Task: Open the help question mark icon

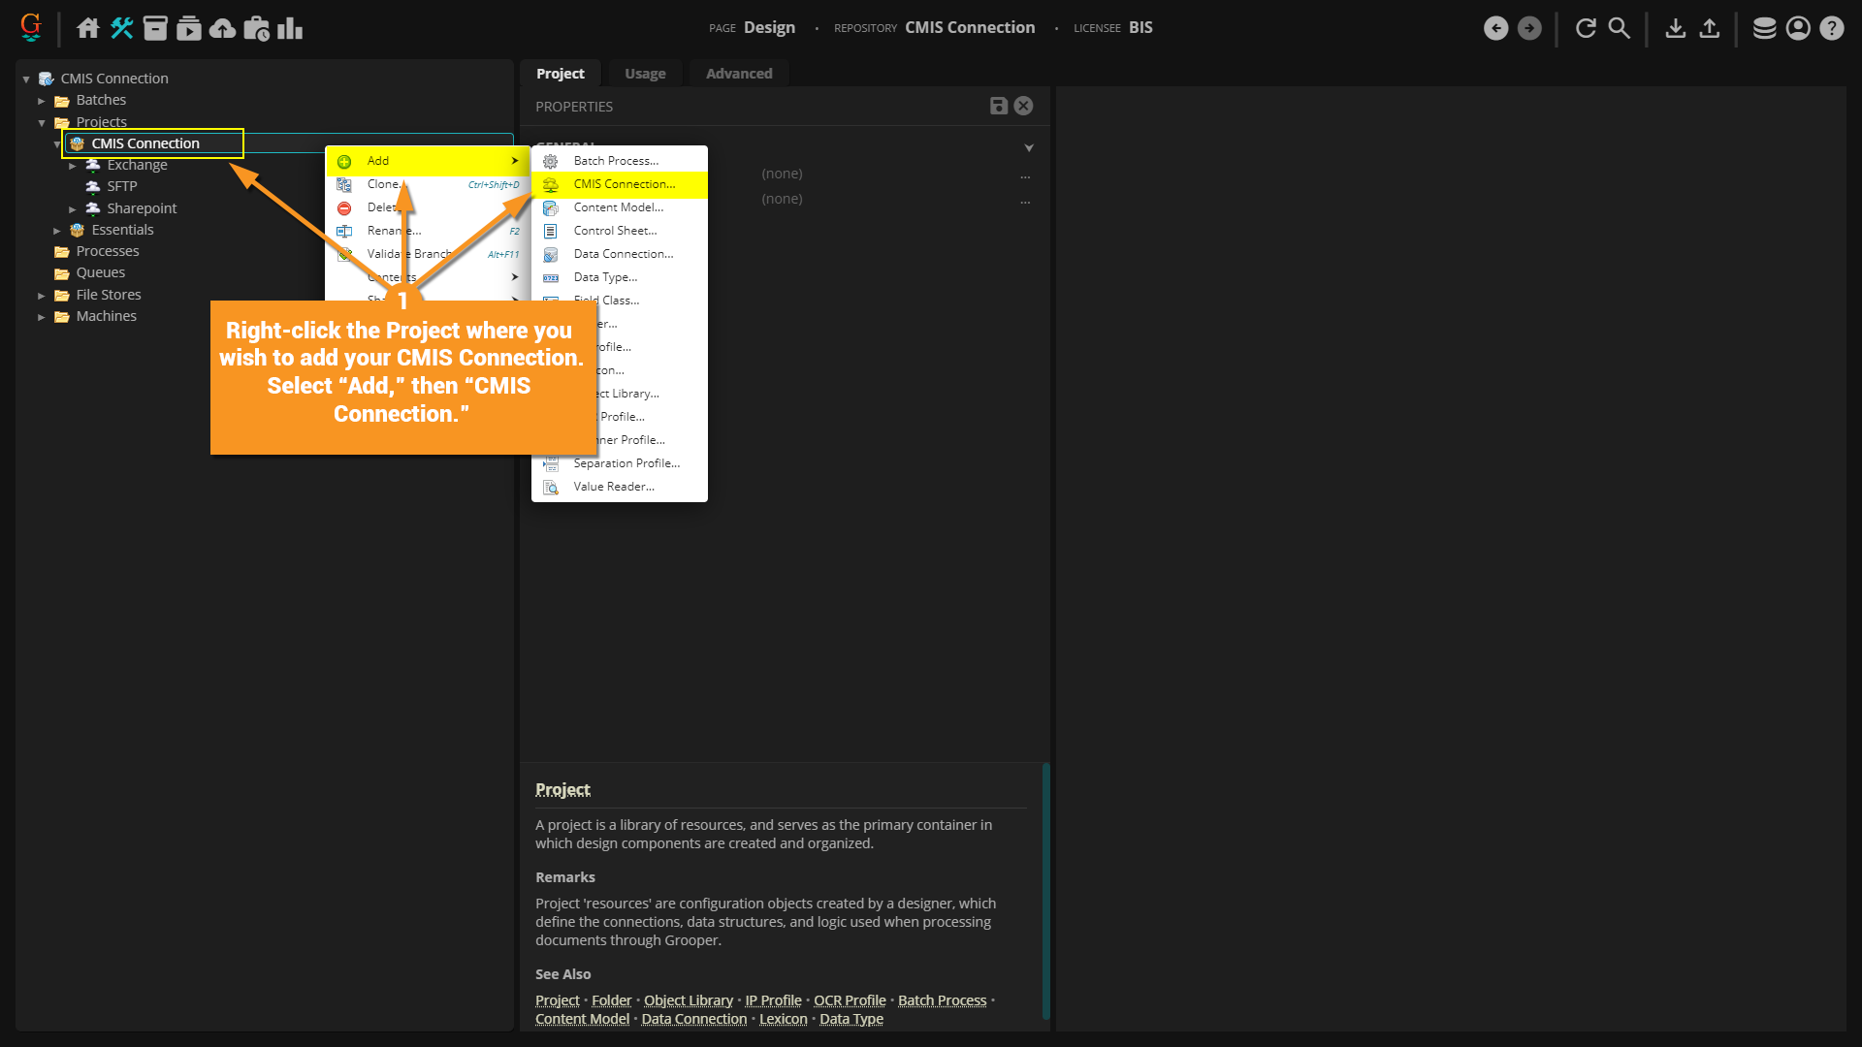Action: [x=1831, y=28]
